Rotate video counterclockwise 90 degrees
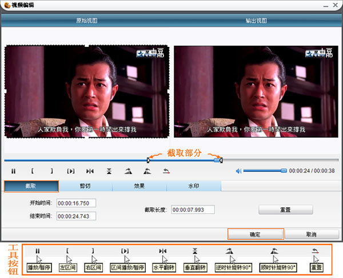This screenshot has height=278, width=343. coord(128,171)
